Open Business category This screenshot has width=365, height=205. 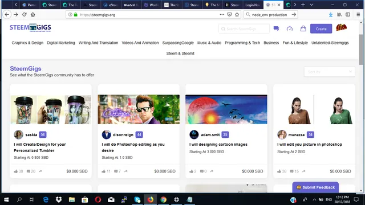(271, 43)
